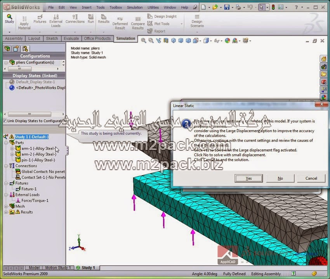
Task: Click the Save icon in the title toolbar
Action: [227, 7]
